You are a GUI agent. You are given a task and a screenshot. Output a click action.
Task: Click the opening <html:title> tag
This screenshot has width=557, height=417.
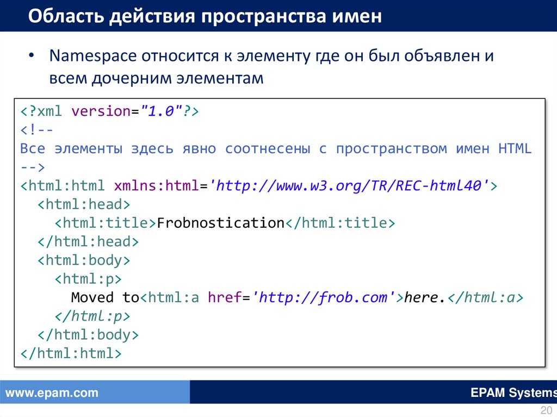point(106,223)
